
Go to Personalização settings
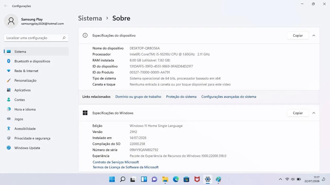click(x=36, y=80)
